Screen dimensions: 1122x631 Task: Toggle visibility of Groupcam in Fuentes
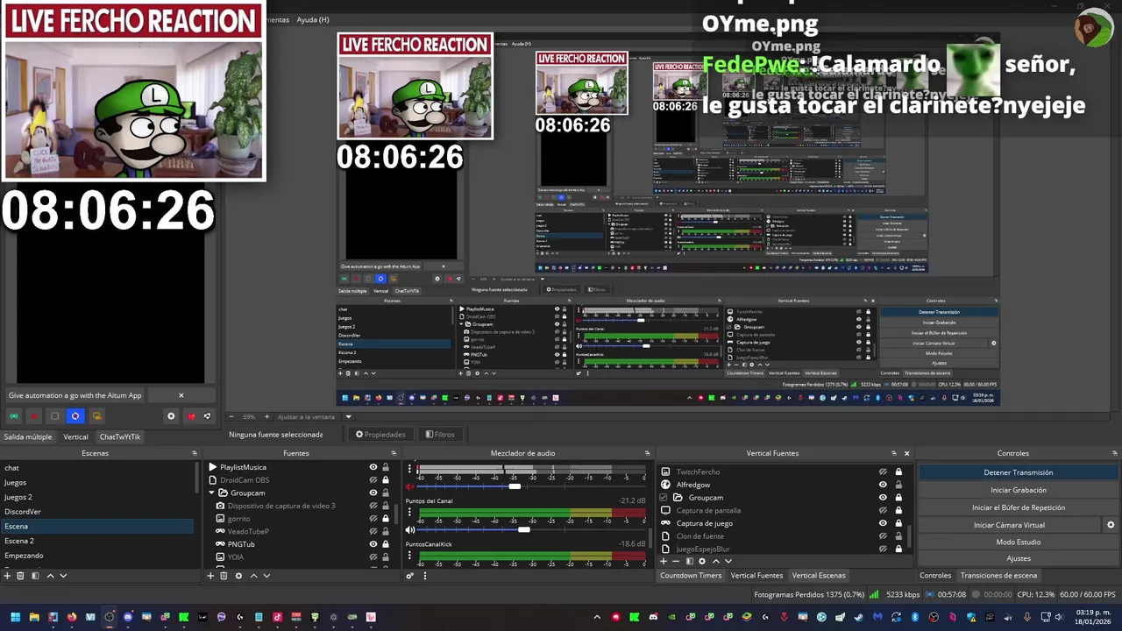click(x=373, y=493)
